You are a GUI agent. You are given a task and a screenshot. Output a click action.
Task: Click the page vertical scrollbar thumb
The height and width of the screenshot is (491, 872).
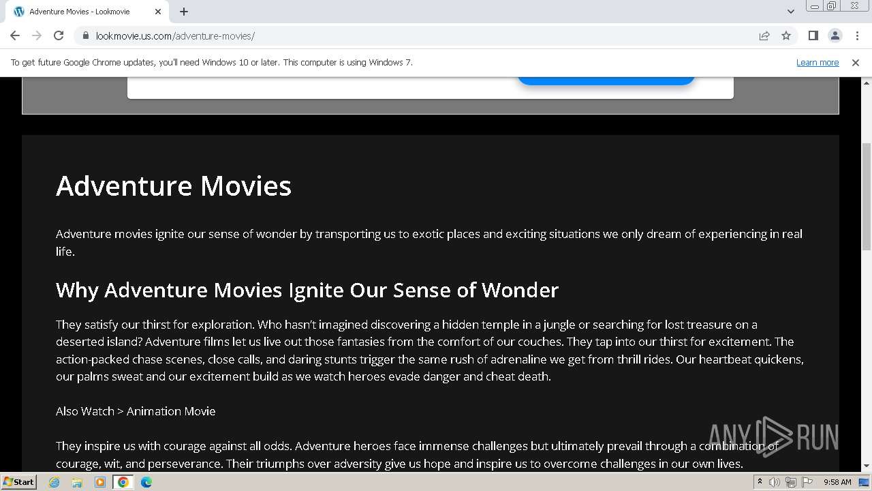[x=867, y=196]
